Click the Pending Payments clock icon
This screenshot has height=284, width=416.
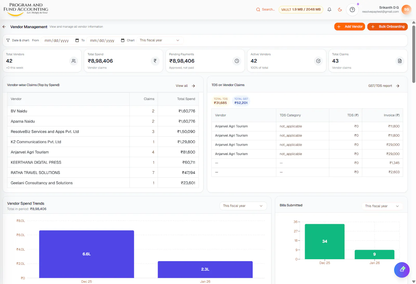[x=237, y=61]
